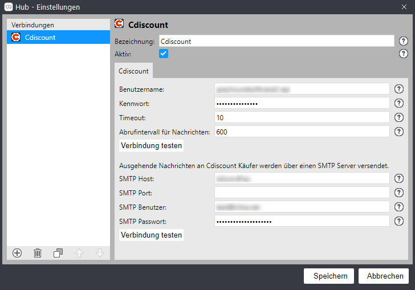Open help for SMTP Host field
Viewport: 415px width, 290px height.
click(x=399, y=178)
